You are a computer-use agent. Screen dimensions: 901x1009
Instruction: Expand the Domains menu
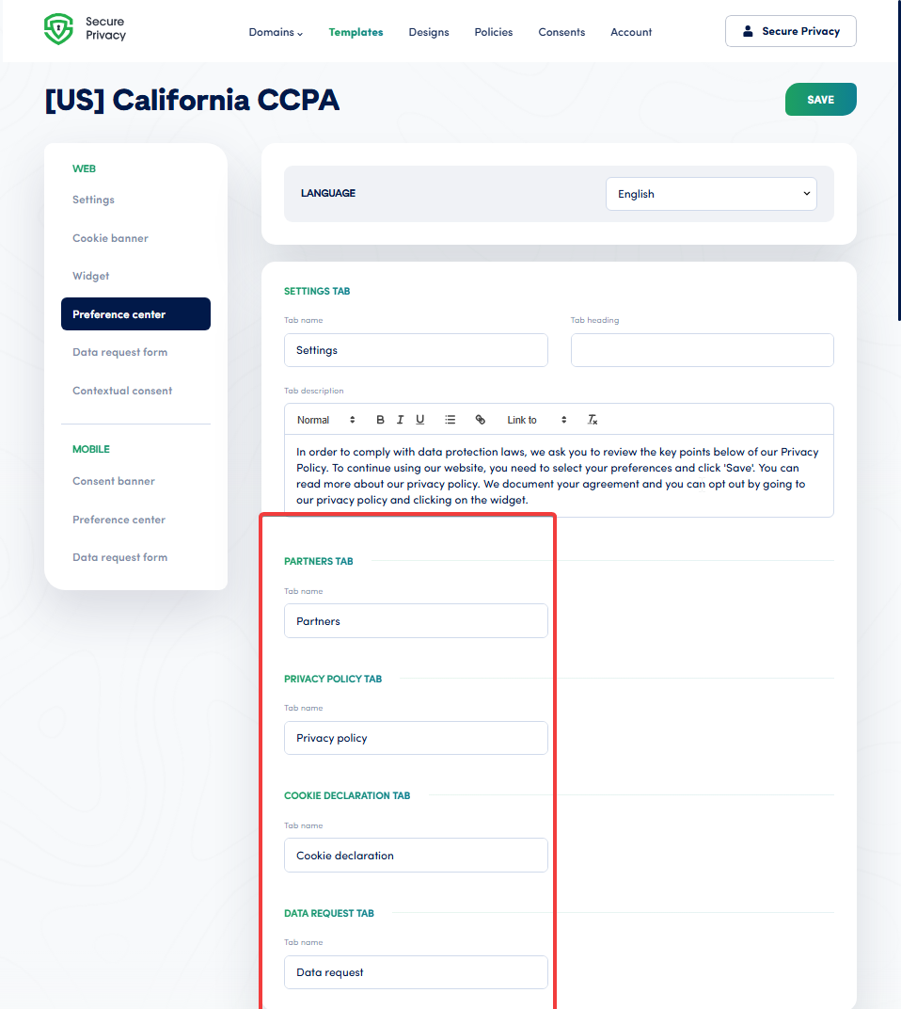[x=276, y=32]
